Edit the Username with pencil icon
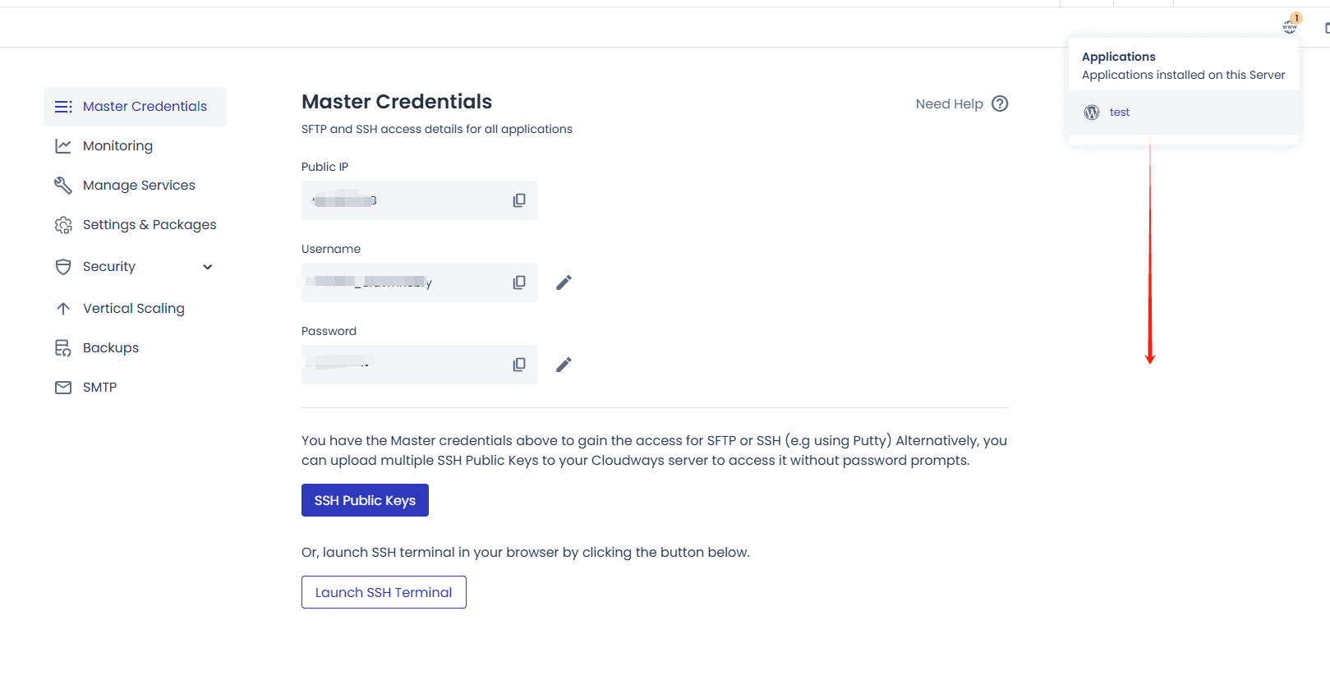This screenshot has width=1330, height=680. [564, 283]
